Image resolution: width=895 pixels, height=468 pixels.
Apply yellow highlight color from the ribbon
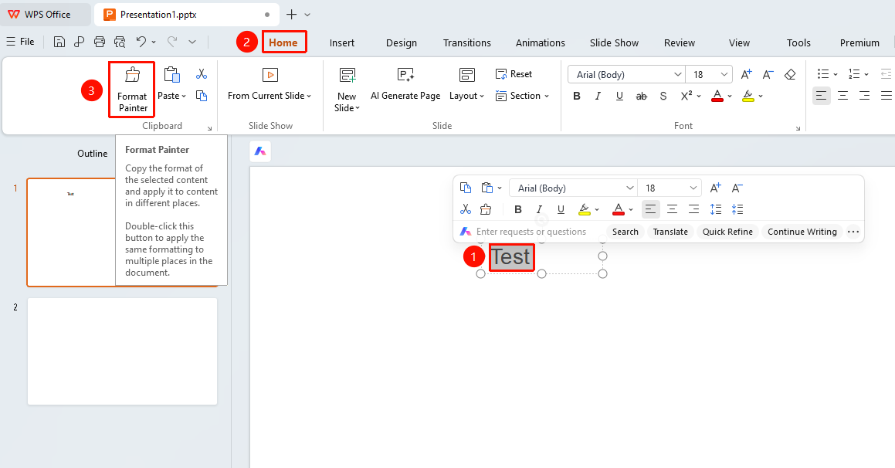coord(748,96)
